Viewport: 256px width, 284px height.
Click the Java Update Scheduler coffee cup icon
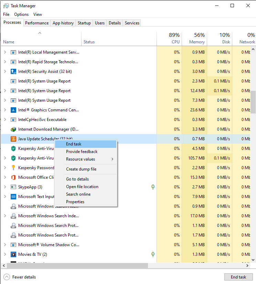pyautogui.click(x=13, y=139)
